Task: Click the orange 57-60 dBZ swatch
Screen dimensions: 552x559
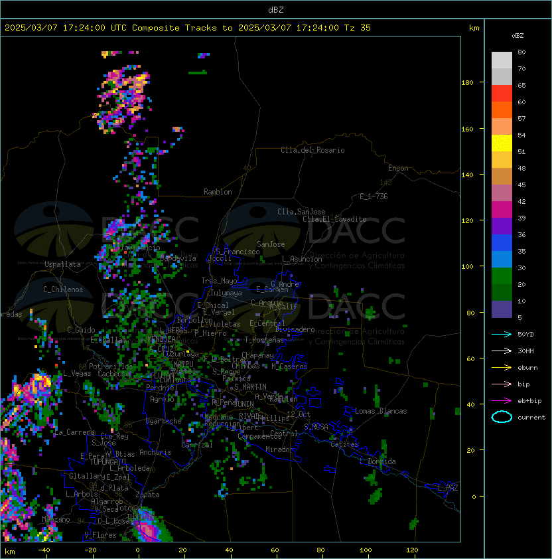Action: coord(502,110)
